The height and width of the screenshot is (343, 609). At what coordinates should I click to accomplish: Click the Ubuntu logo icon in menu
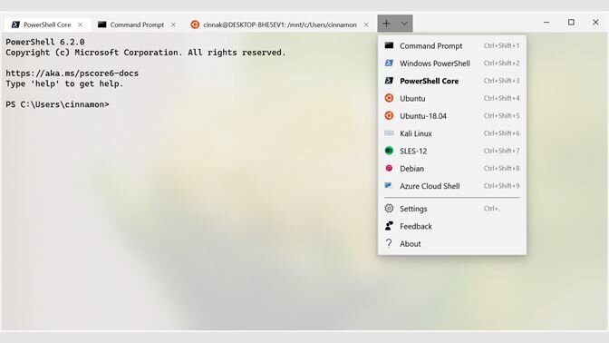coord(389,98)
